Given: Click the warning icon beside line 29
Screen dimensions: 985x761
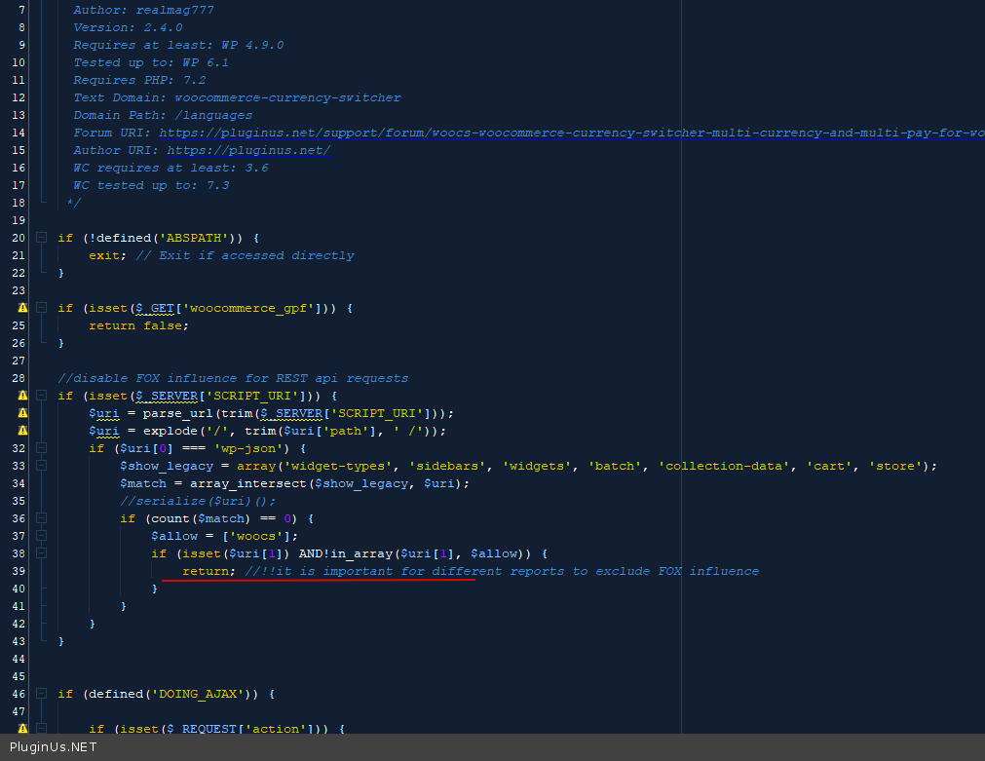Looking at the screenshot, I should [22, 396].
